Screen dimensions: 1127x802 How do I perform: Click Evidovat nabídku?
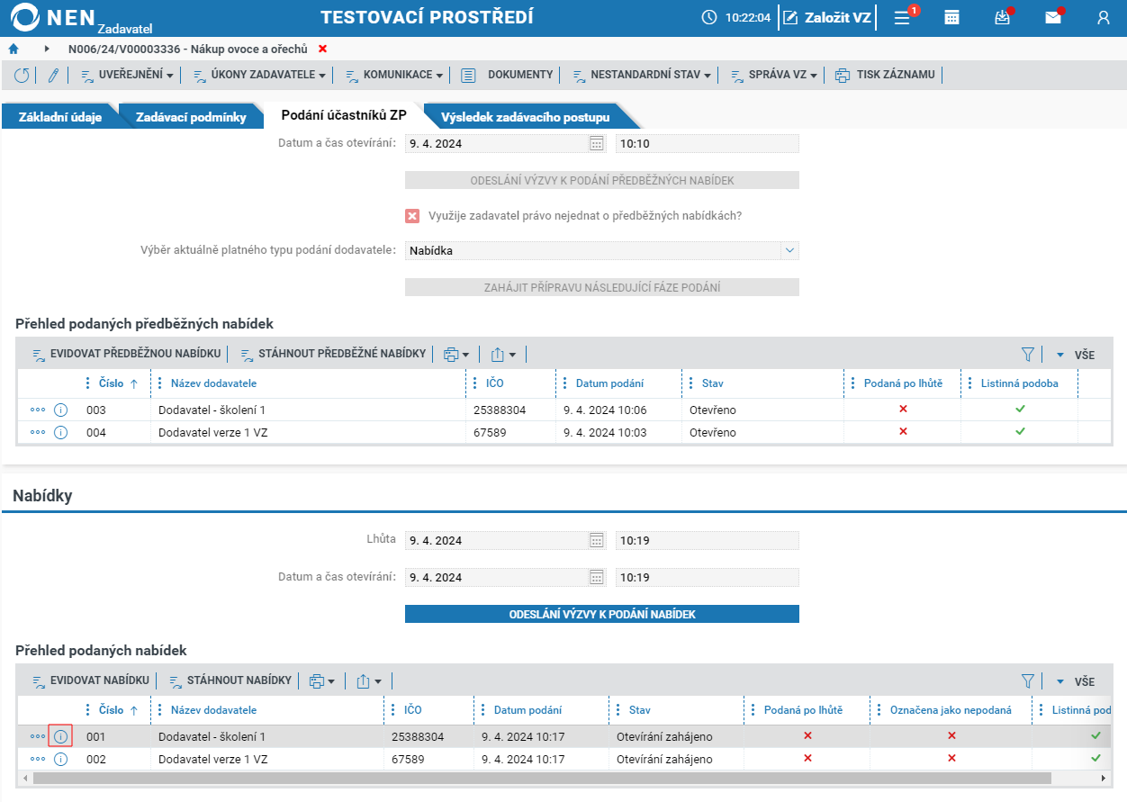pos(90,681)
